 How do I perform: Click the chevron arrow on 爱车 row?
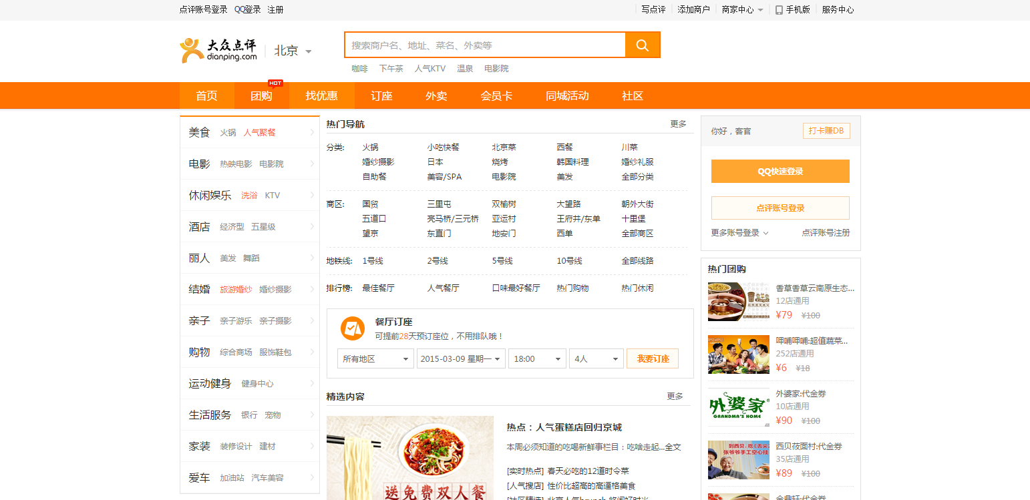[312, 477]
